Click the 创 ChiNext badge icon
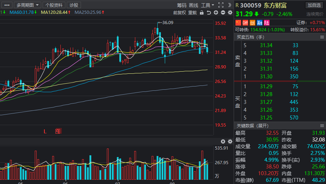 coord(252,23)
